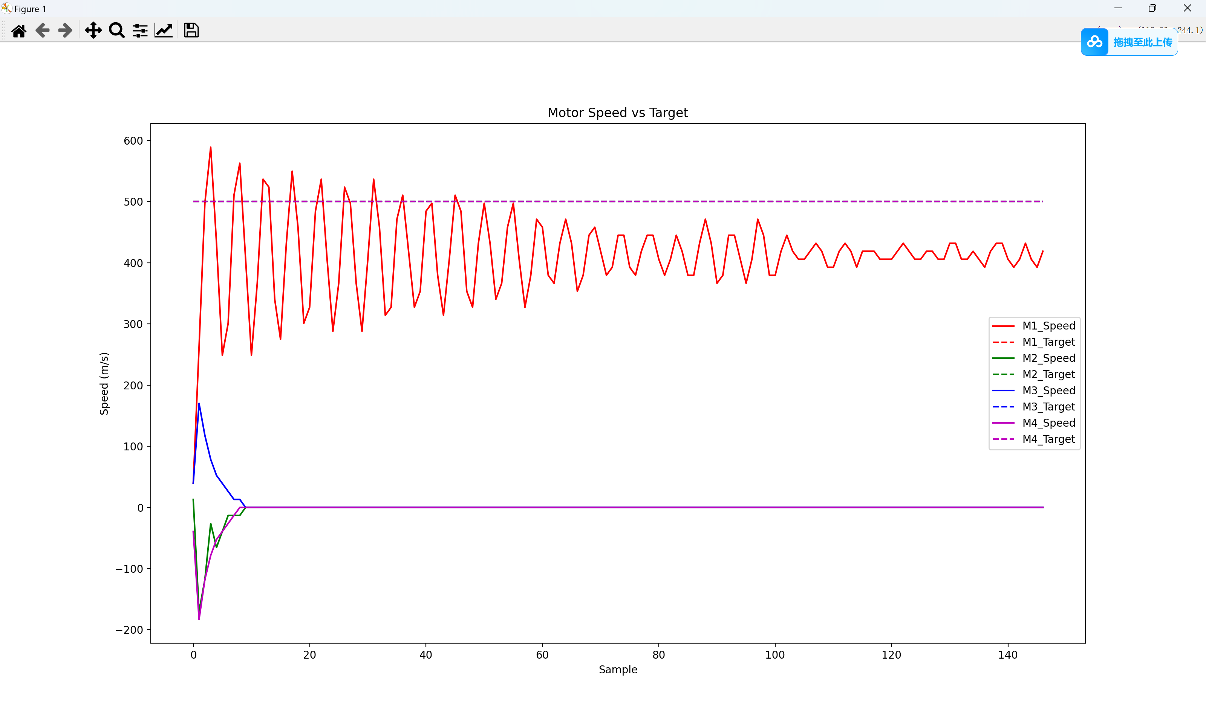The image size is (1206, 717).
Task: Click the Home reset view icon
Action: 19,31
